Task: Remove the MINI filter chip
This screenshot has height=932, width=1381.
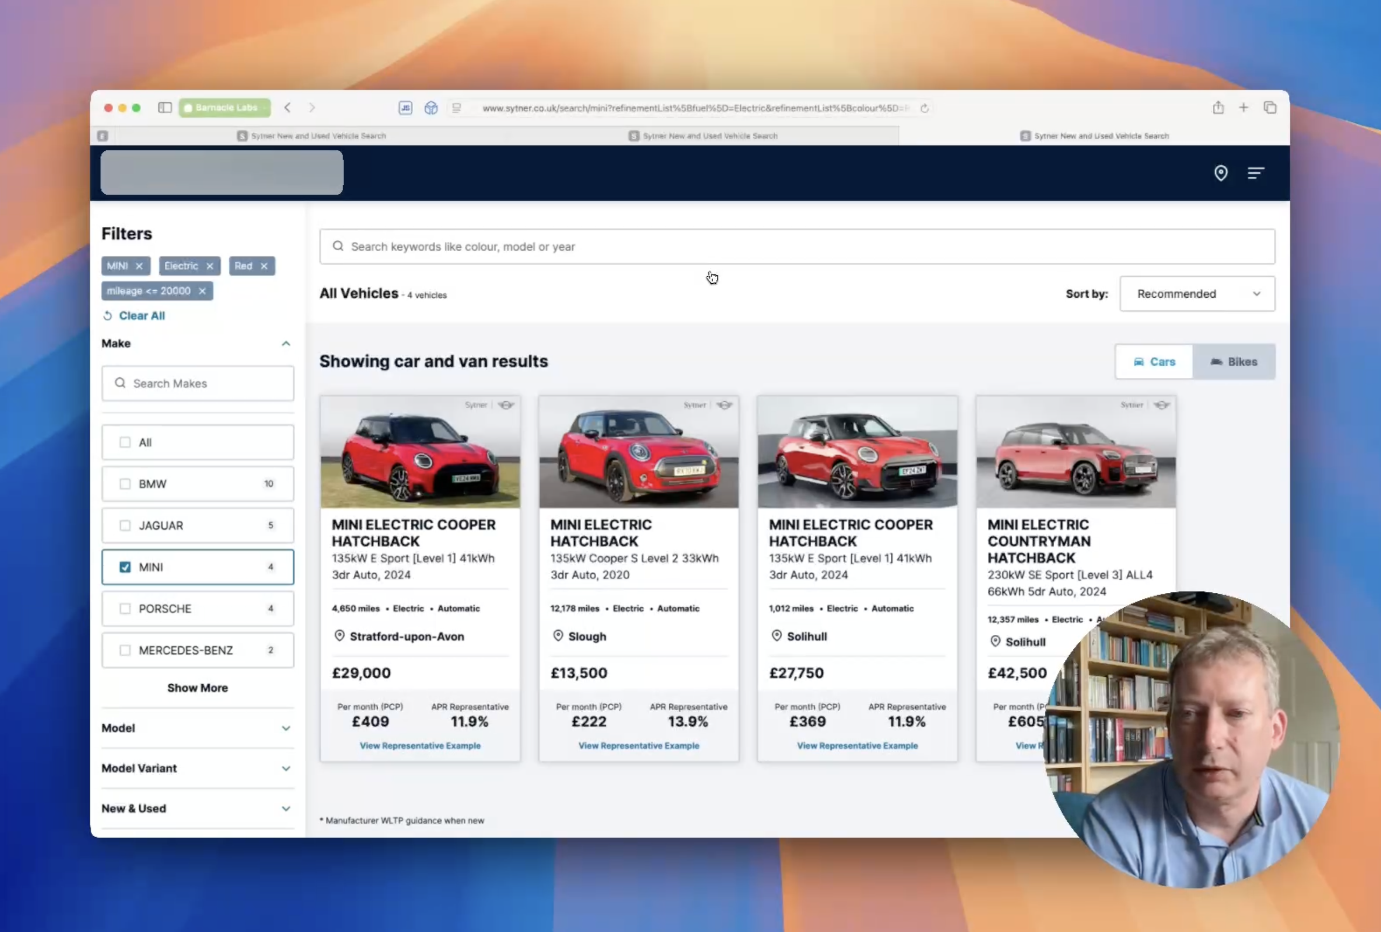Action: coord(139,266)
